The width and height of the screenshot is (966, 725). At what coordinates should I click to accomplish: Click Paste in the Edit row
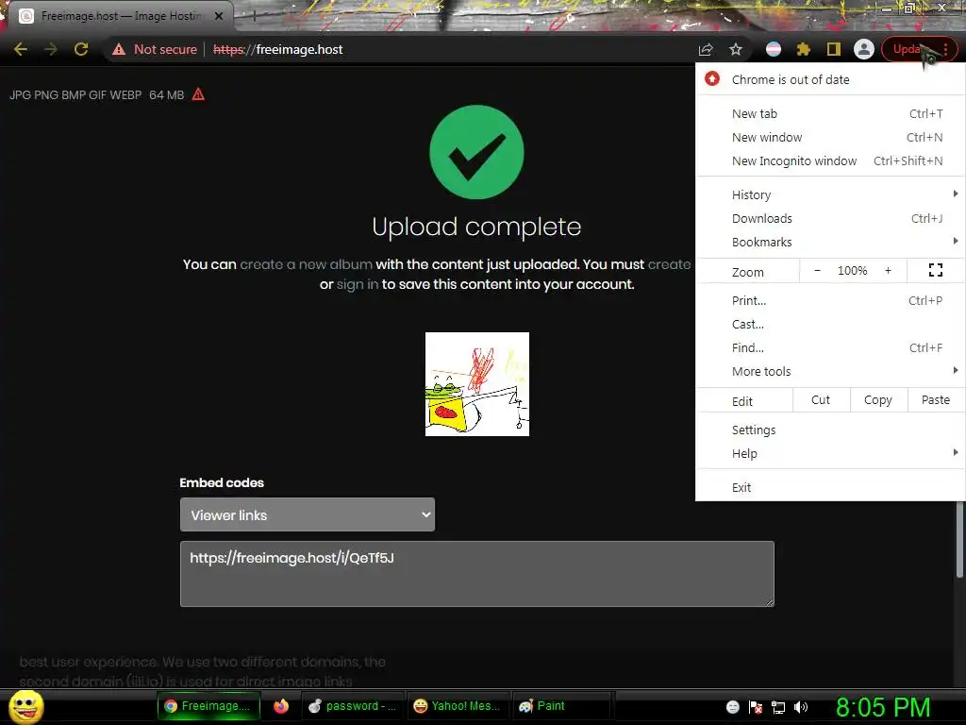click(936, 400)
